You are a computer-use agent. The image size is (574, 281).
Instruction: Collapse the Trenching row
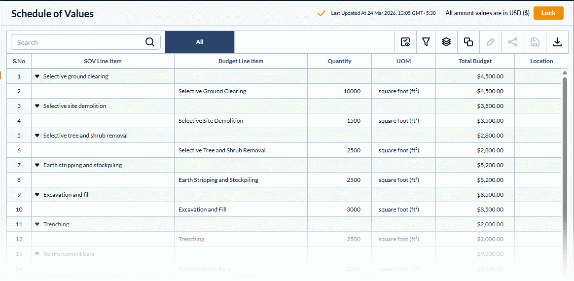pyautogui.click(x=37, y=224)
